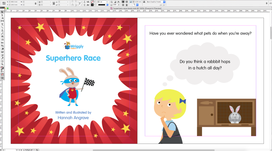The height and width of the screenshot is (151, 272).
Task: Open stroke type dropdown
Action: 107,5
